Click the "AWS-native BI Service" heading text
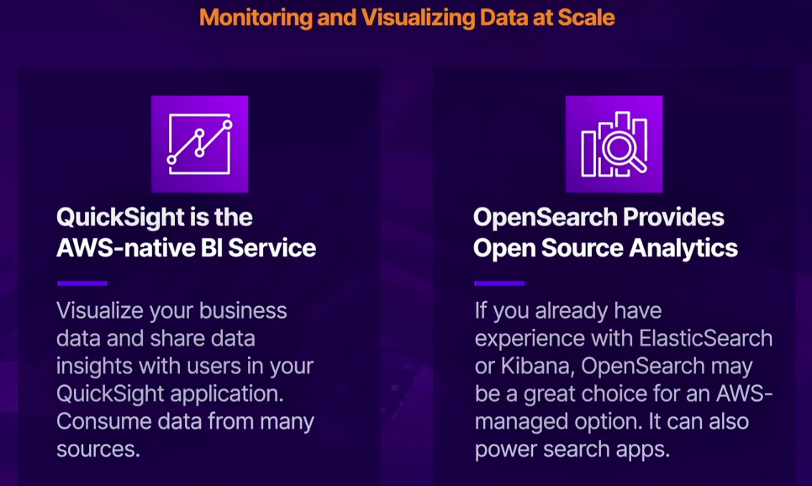The height and width of the screenshot is (486, 812). pyautogui.click(x=186, y=248)
